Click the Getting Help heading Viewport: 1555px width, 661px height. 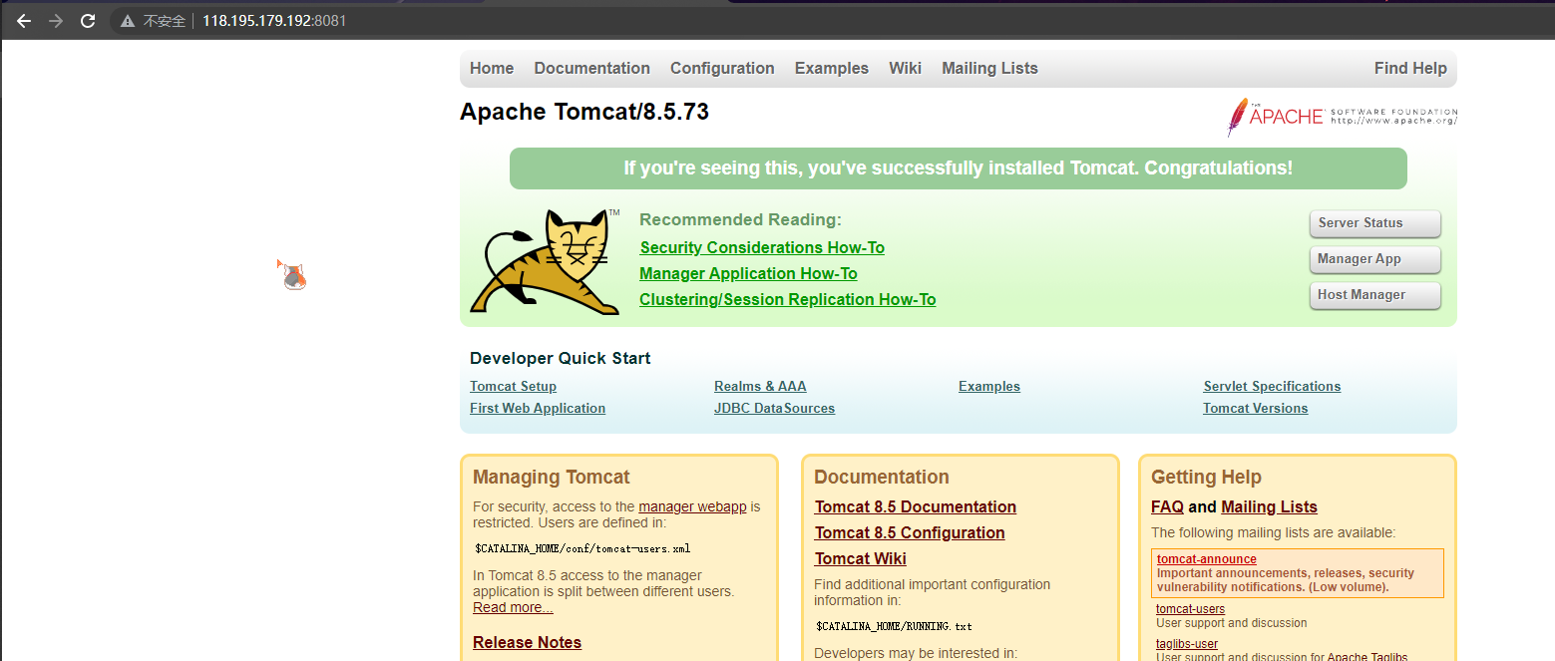[x=1206, y=478]
